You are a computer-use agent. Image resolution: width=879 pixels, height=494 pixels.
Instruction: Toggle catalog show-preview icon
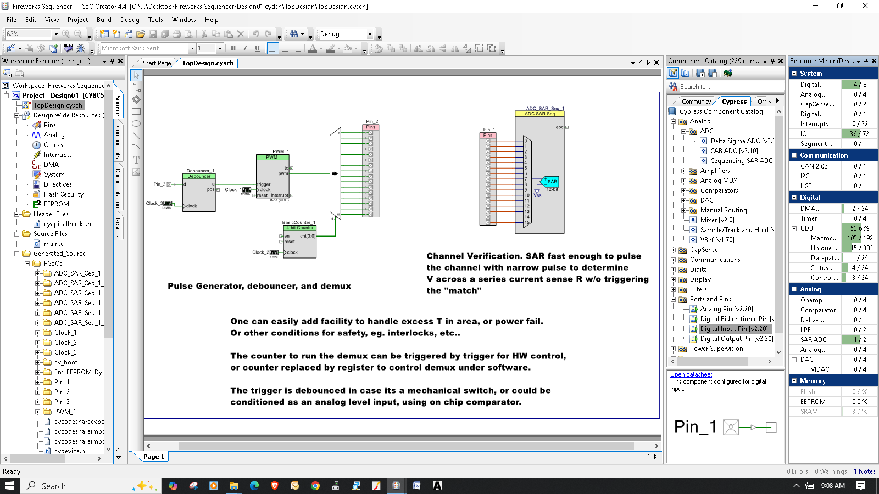673,73
